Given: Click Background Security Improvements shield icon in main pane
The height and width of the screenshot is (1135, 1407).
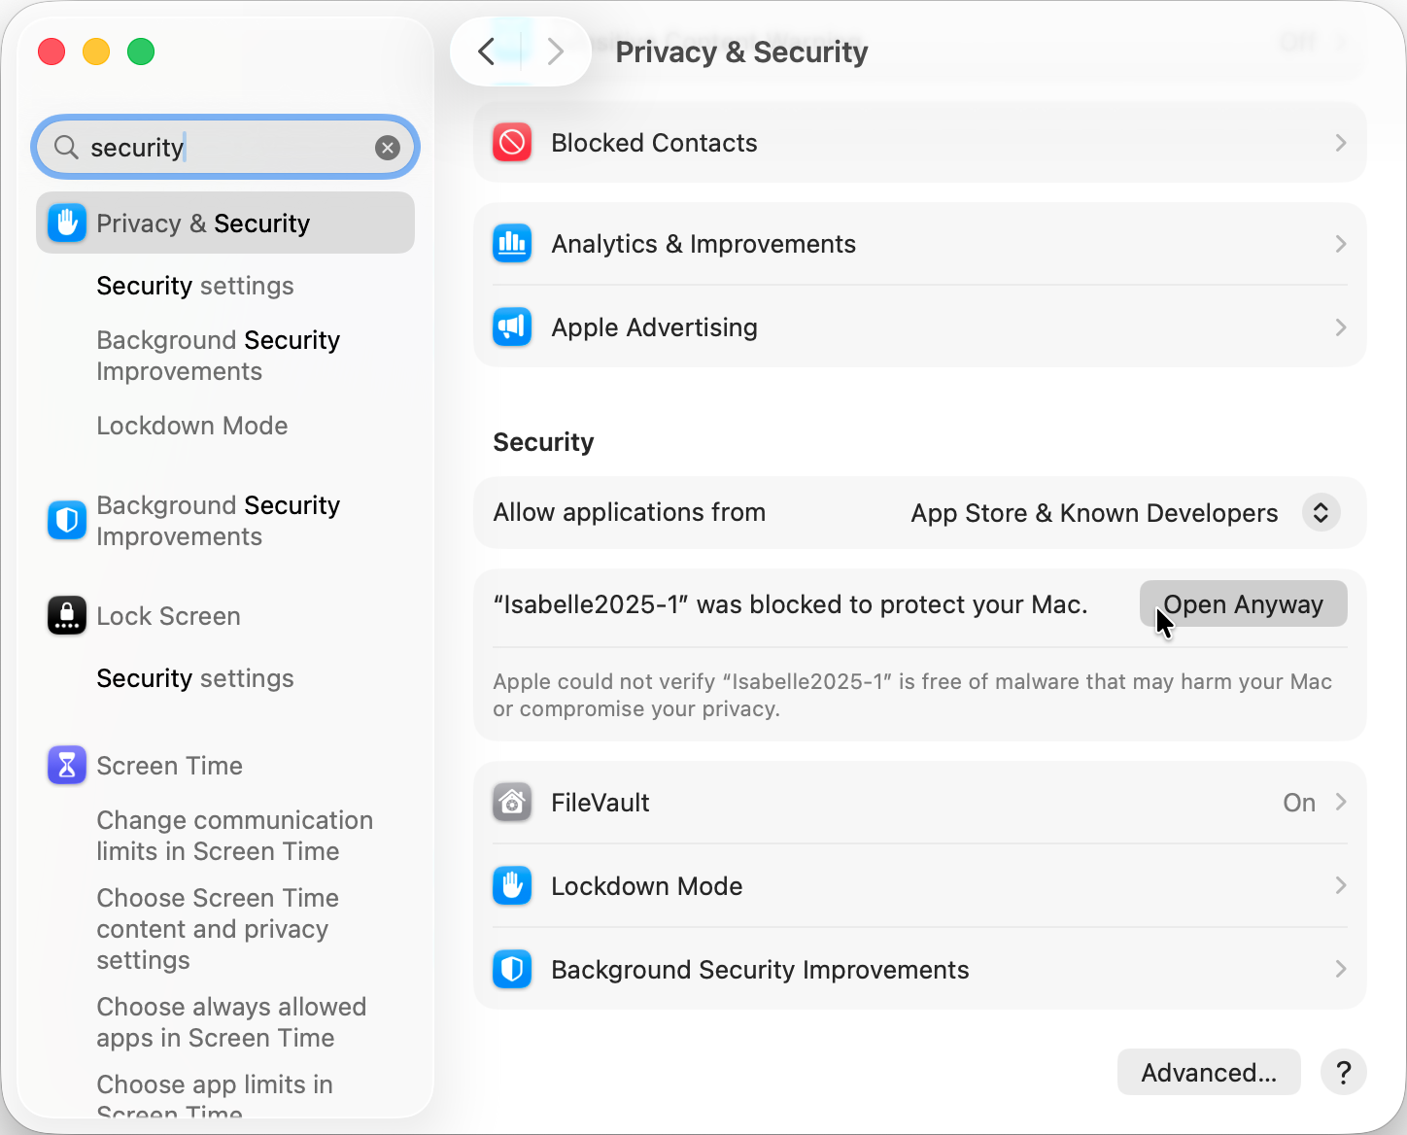Looking at the screenshot, I should (512, 970).
